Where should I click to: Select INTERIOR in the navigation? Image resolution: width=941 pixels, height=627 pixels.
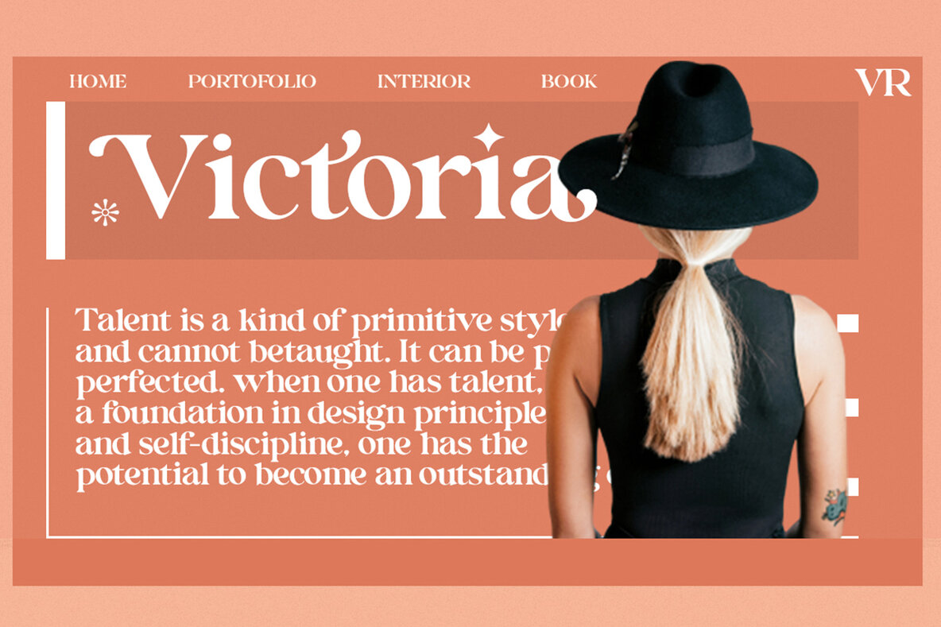pyautogui.click(x=424, y=81)
